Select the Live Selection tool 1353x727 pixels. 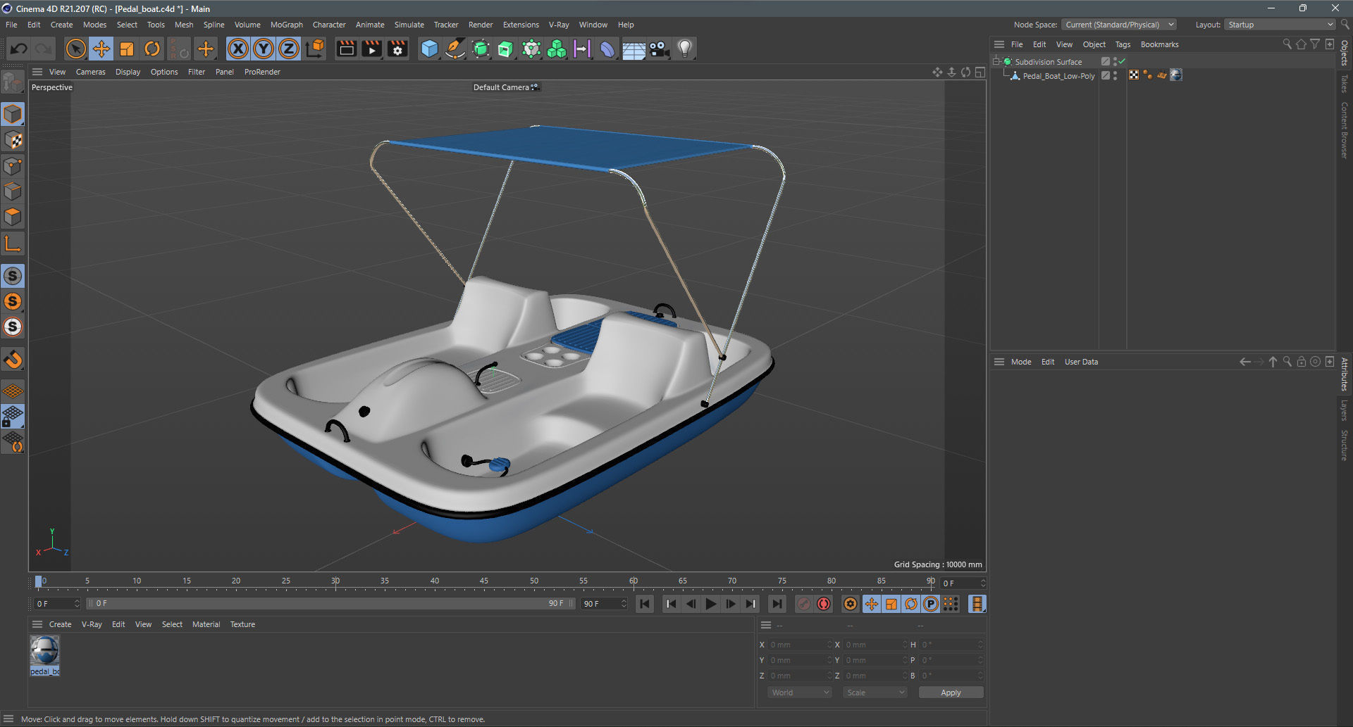[75, 49]
